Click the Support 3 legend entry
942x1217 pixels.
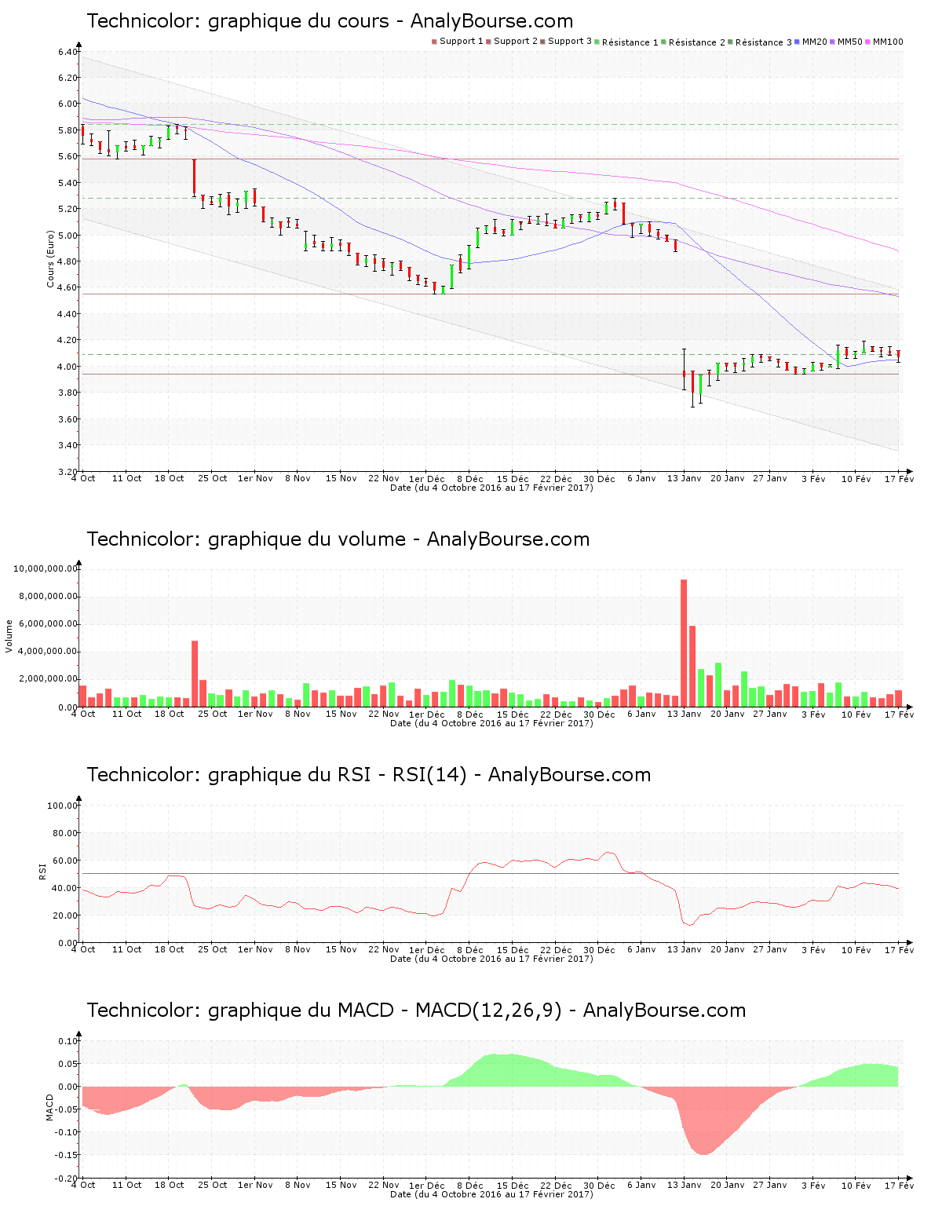(566, 42)
